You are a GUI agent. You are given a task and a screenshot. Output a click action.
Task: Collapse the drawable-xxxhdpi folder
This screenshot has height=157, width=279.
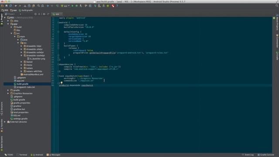21,55
